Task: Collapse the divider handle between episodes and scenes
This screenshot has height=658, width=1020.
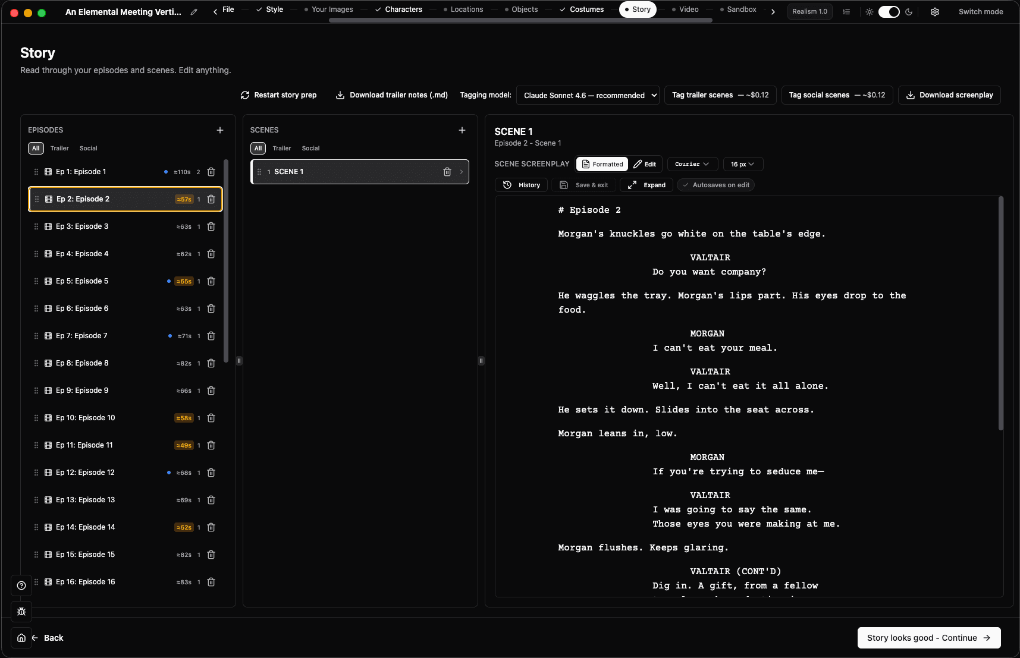Action: click(239, 360)
